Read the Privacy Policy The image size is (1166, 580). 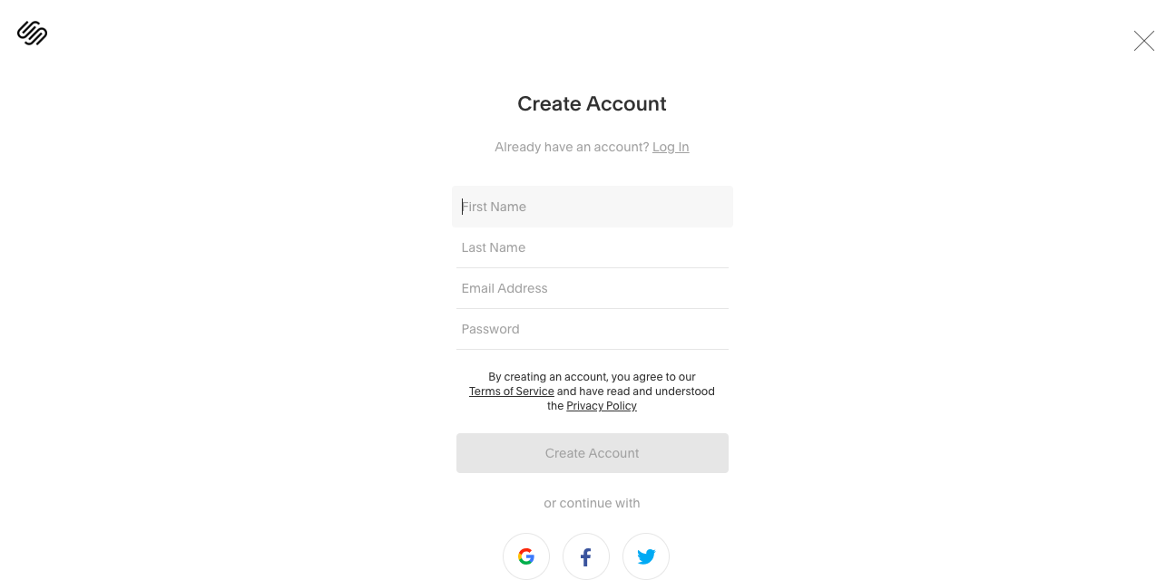[x=601, y=405]
